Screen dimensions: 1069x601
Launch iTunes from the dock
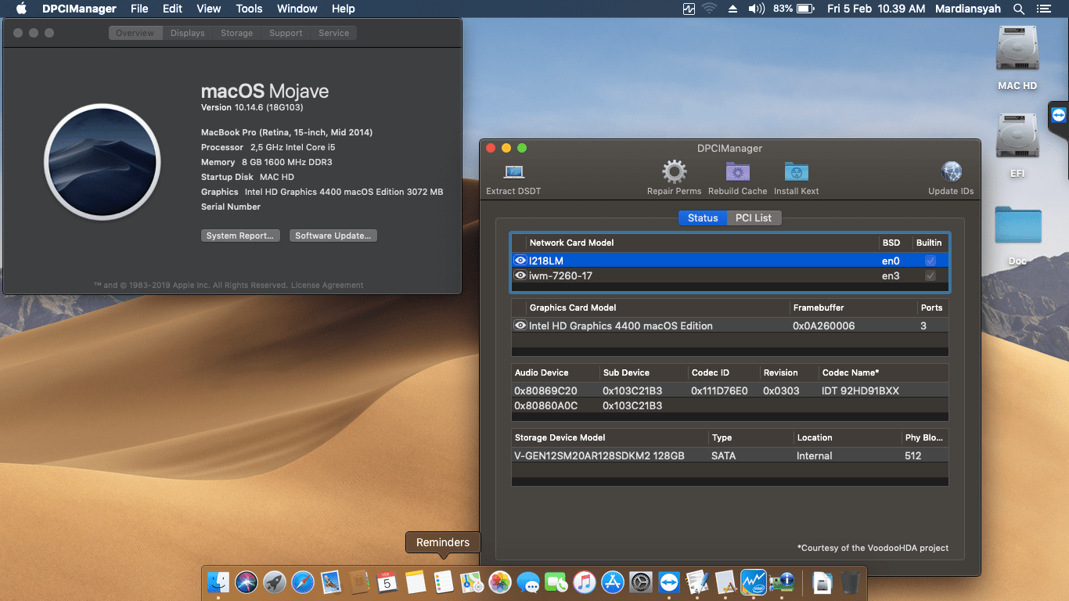[x=585, y=581]
